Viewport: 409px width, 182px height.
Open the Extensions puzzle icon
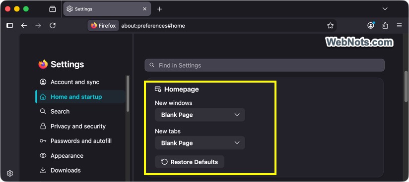385,26
